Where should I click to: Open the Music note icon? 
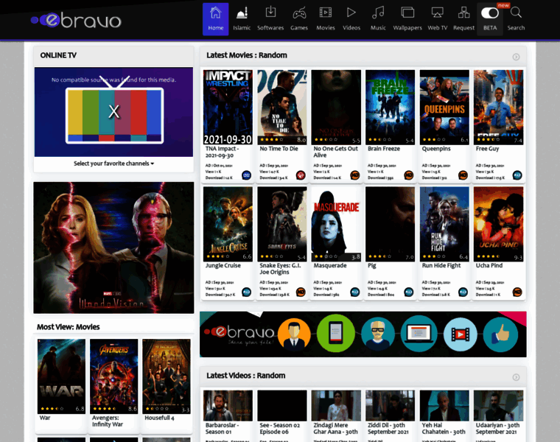click(378, 13)
